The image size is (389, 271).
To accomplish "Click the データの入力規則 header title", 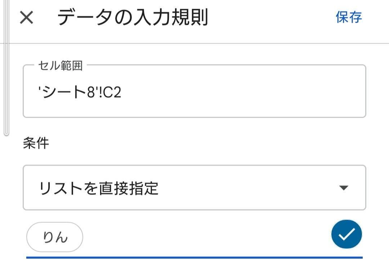I will [x=133, y=17].
